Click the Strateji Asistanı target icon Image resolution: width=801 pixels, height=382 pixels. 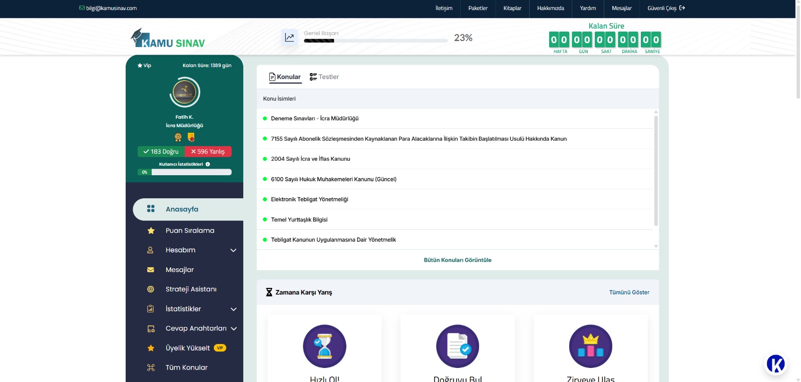click(151, 289)
